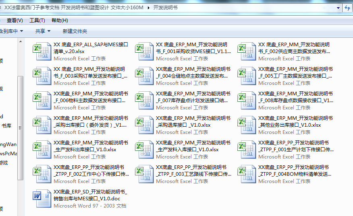353x216 pixels.
Task: Open the 共享 dropdown in the toolbar
Action: (x=43, y=31)
